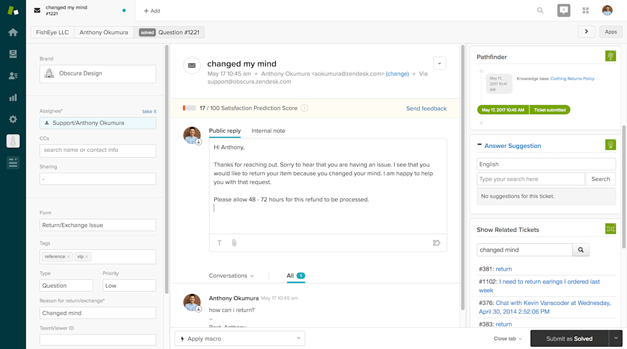Click the puzzle-piece apps icon in reply editor

[x=436, y=243]
